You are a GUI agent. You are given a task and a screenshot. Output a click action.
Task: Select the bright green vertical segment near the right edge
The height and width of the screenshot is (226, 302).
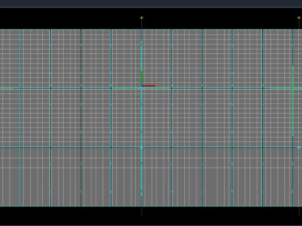293,101
